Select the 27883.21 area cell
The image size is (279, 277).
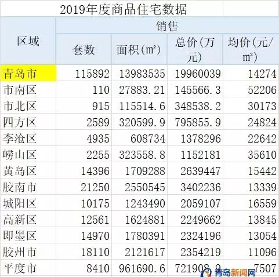139,89
